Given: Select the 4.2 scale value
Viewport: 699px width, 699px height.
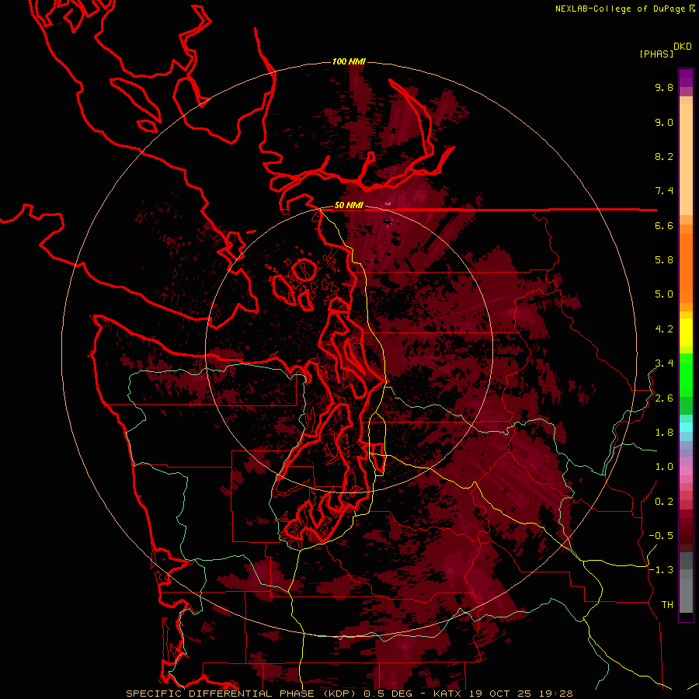Looking at the screenshot, I should 664,329.
